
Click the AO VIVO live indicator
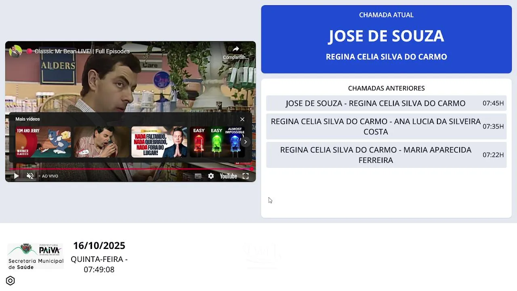48,176
